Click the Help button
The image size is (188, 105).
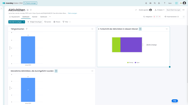pyautogui.click(x=175, y=101)
